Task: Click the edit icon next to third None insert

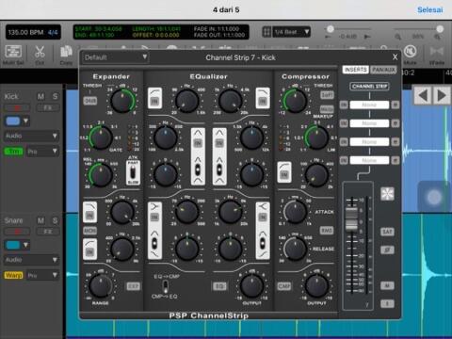Action: tap(395, 142)
